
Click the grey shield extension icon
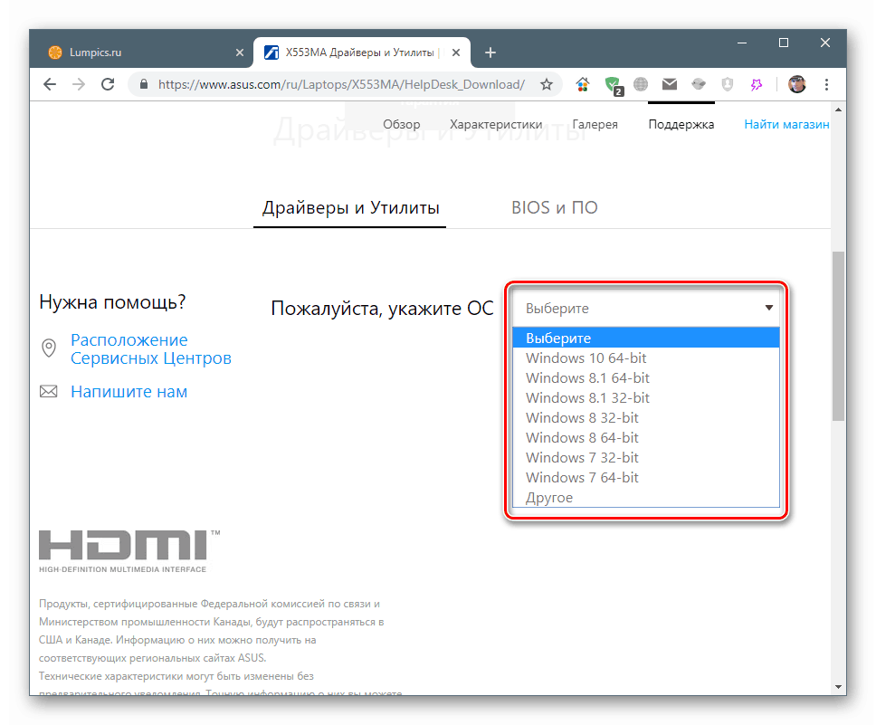pos(727,84)
